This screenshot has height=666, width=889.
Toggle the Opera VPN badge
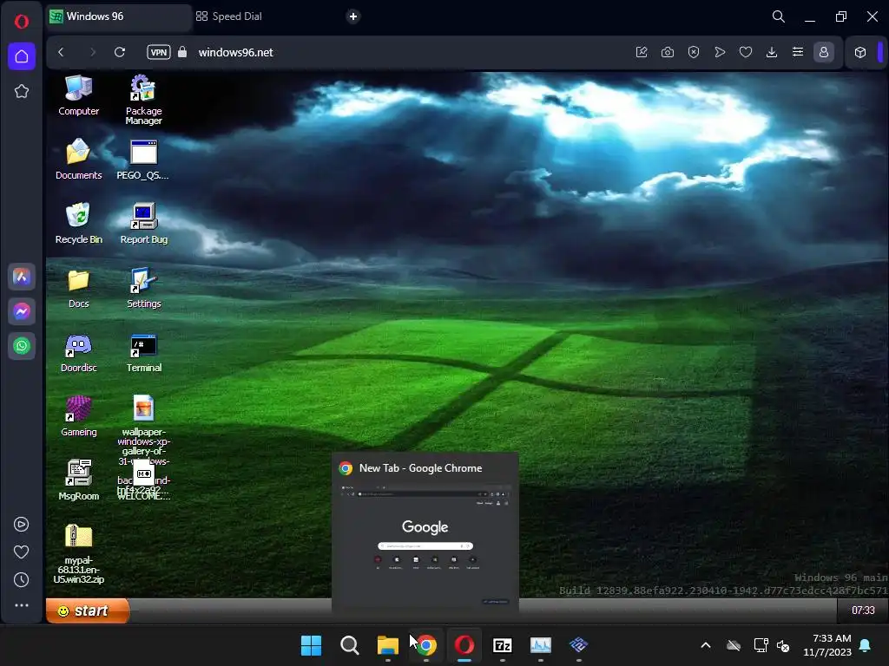pos(159,52)
